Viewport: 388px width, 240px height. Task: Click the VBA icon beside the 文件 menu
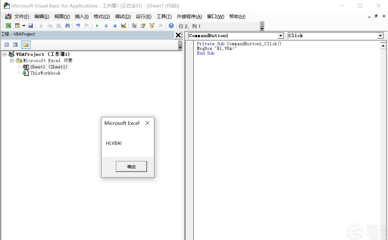[x=8, y=16]
